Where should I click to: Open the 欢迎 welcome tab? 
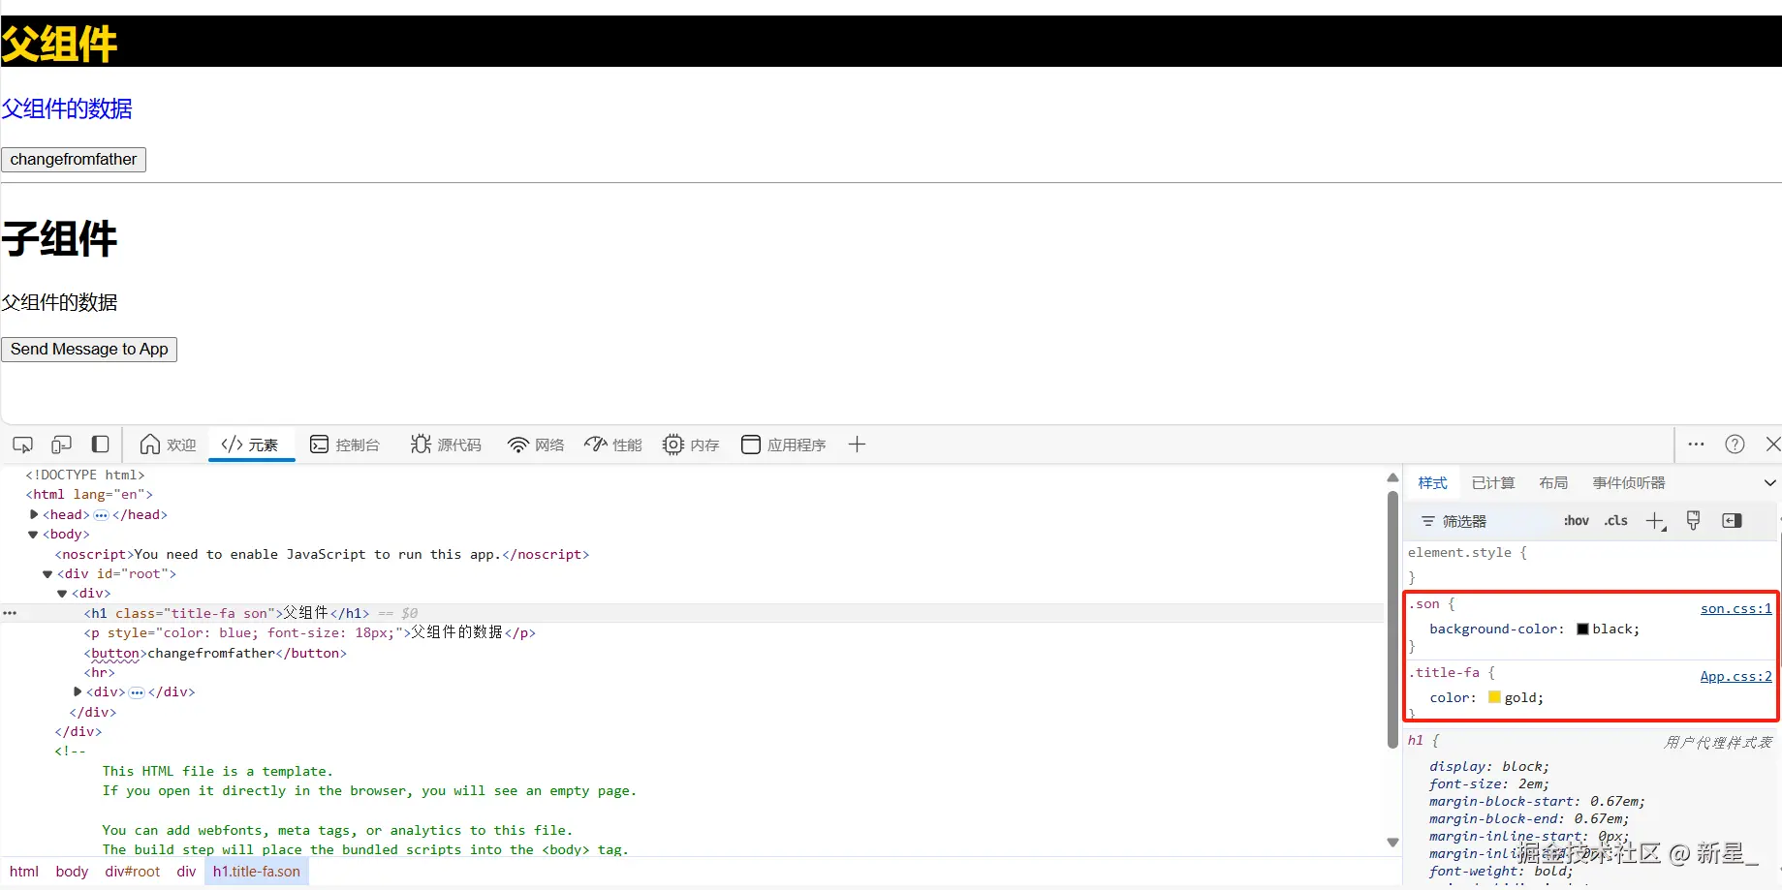[x=169, y=445]
